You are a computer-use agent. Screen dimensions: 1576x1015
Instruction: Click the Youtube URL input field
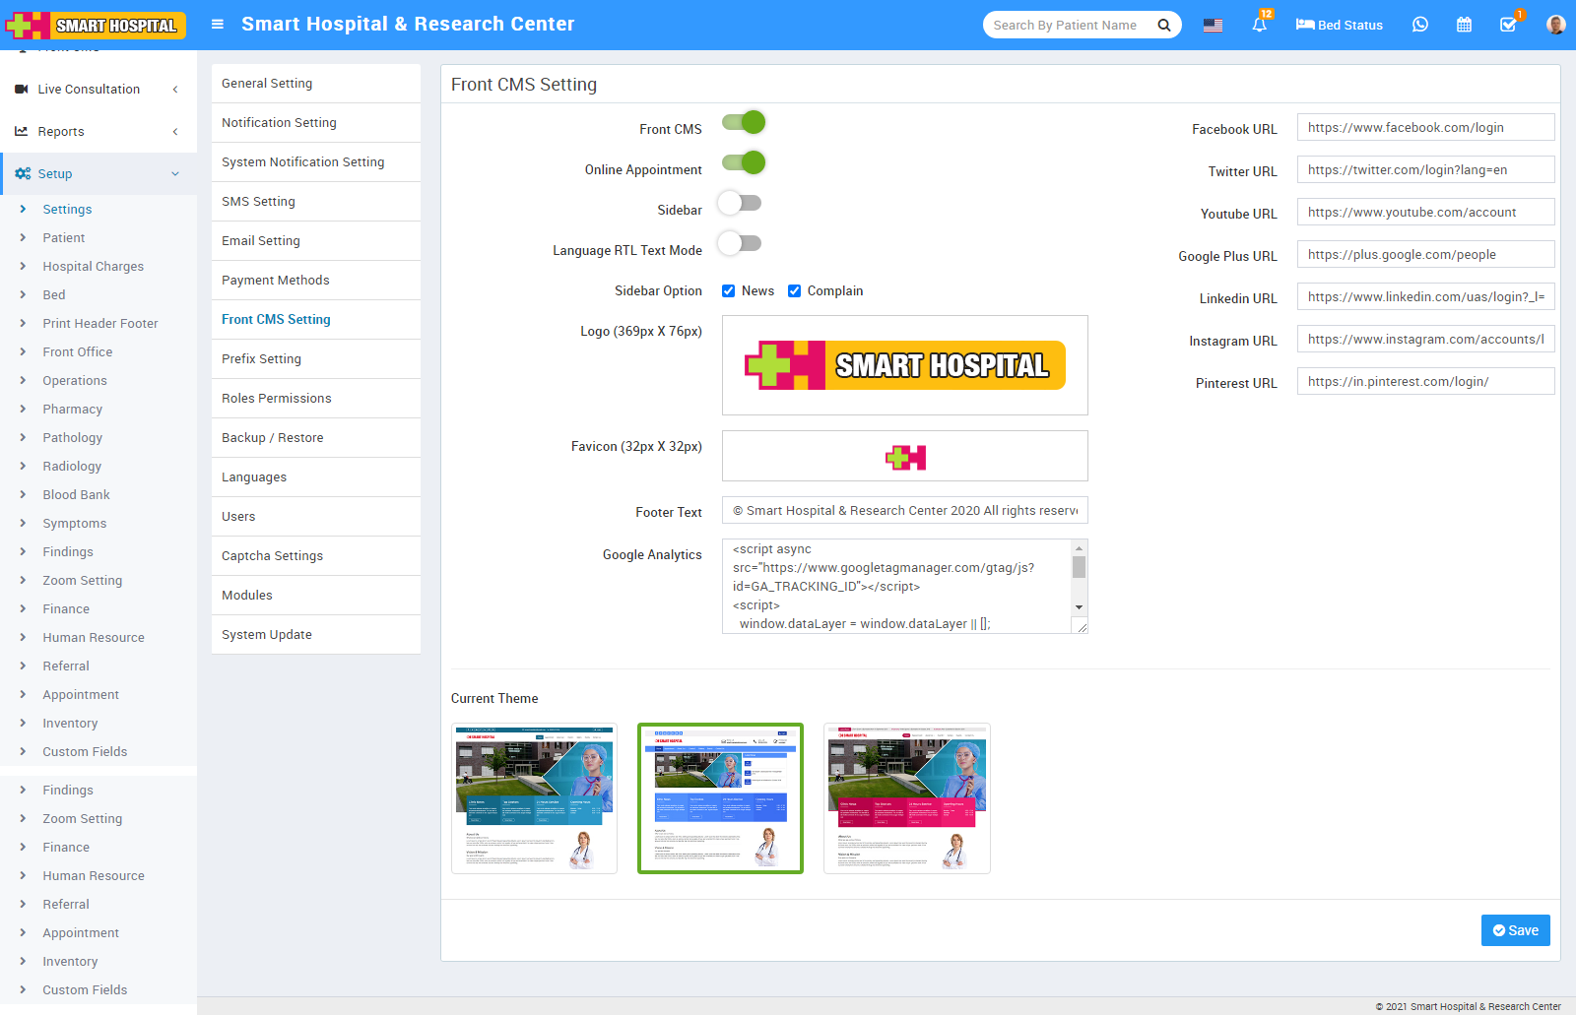tap(1425, 213)
